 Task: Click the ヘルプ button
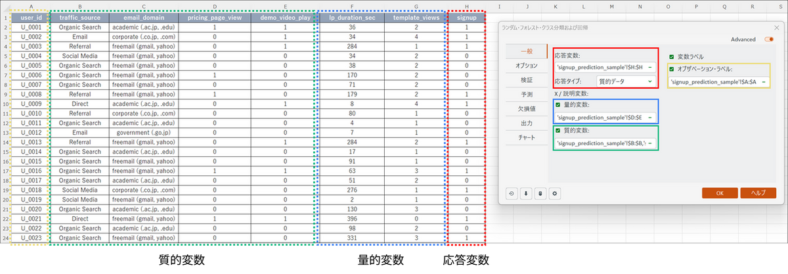pyautogui.click(x=758, y=193)
